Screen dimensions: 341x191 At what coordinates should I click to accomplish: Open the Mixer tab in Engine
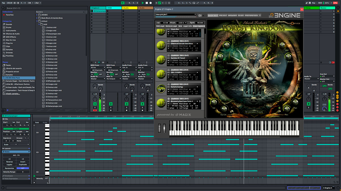click(x=241, y=16)
